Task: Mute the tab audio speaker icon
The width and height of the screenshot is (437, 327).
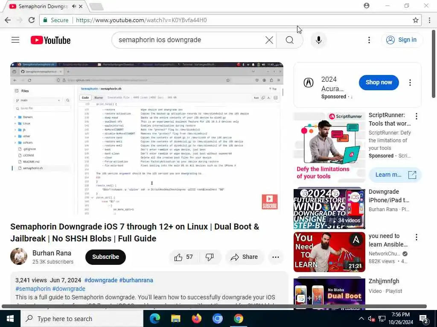Action: (74, 6)
